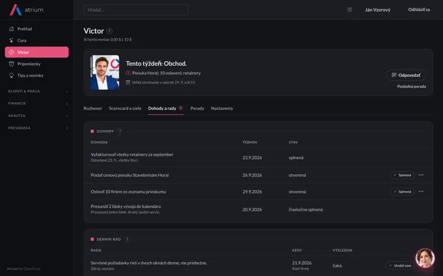Select the Dohody a rady tab

pyautogui.click(x=166, y=108)
